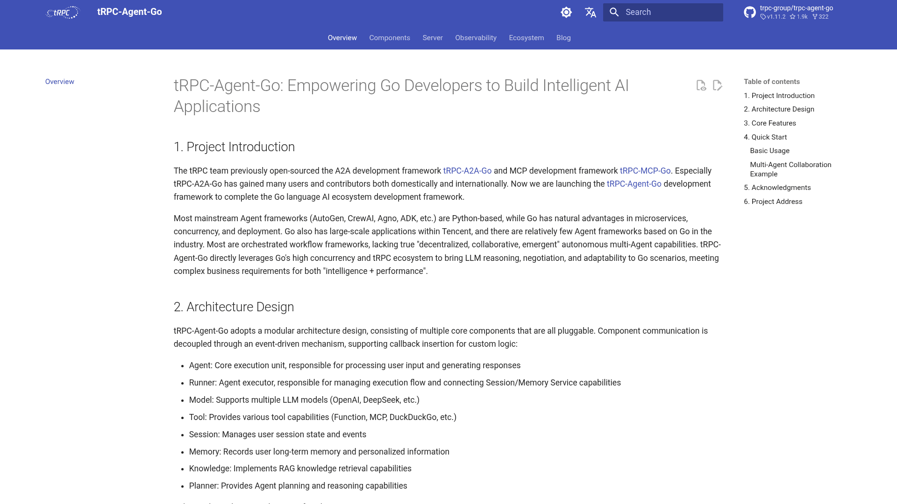Toggle the light/dark theme icon
The height and width of the screenshot is (504, 897).
coord(566,12)
